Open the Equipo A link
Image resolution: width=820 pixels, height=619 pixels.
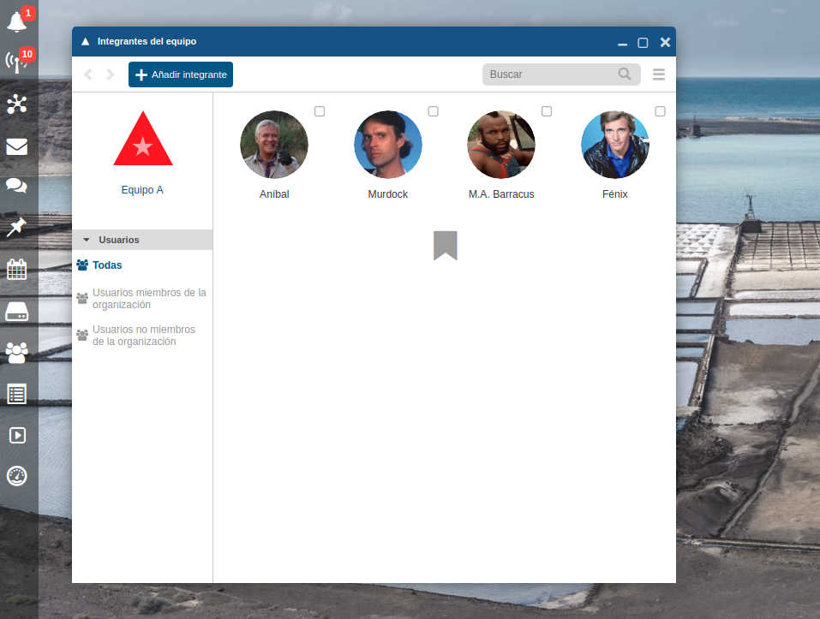(142, 189)
